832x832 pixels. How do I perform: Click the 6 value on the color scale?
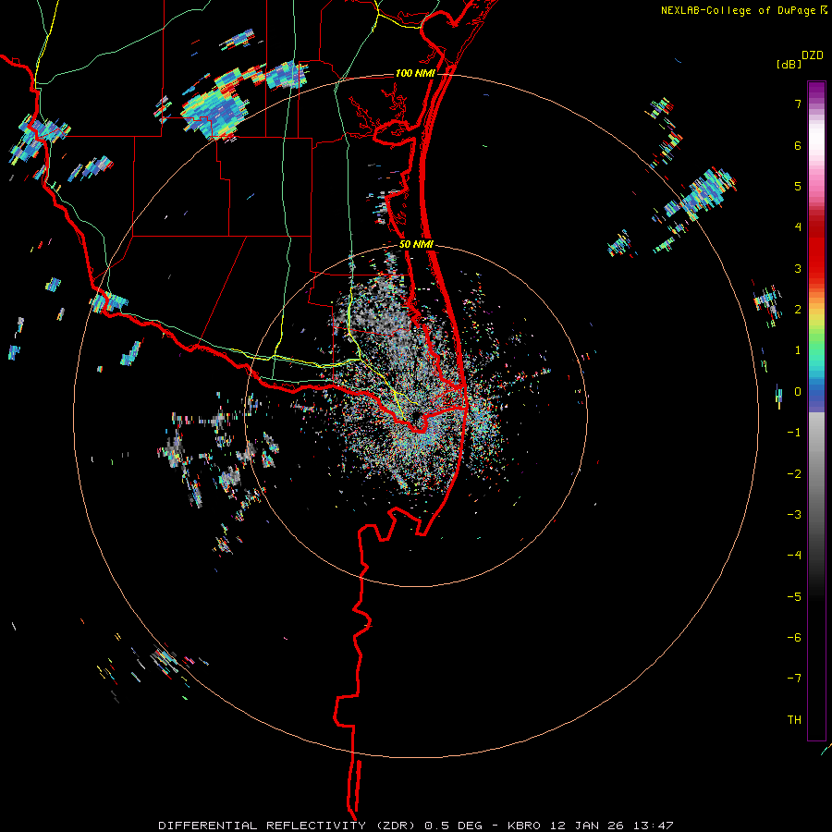(x=798, y=145)
